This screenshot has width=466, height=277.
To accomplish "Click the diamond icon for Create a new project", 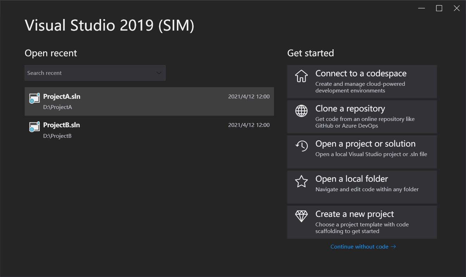I will tap(301, 217).
